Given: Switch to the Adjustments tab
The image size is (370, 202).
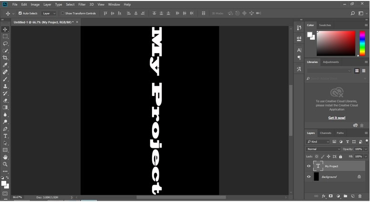Looking at the screenshot, I should [x=330, y=62].
